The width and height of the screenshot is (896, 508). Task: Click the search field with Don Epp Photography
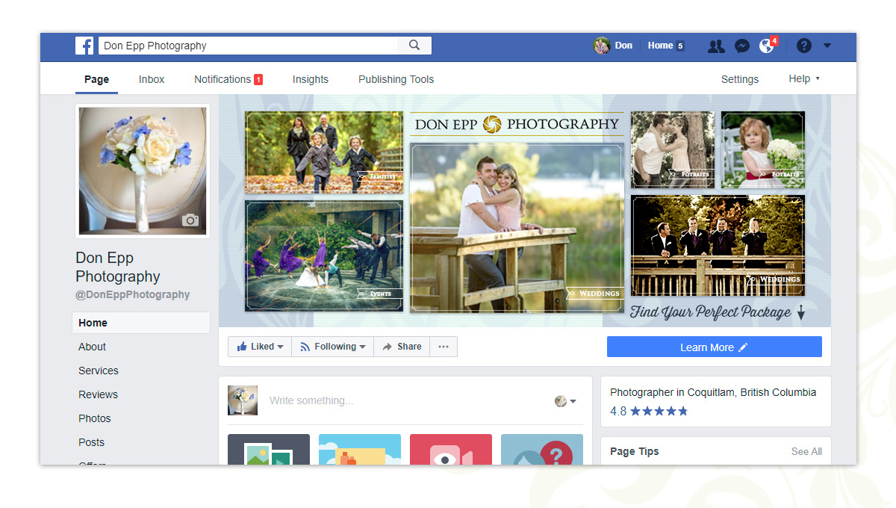pos(248,46)
